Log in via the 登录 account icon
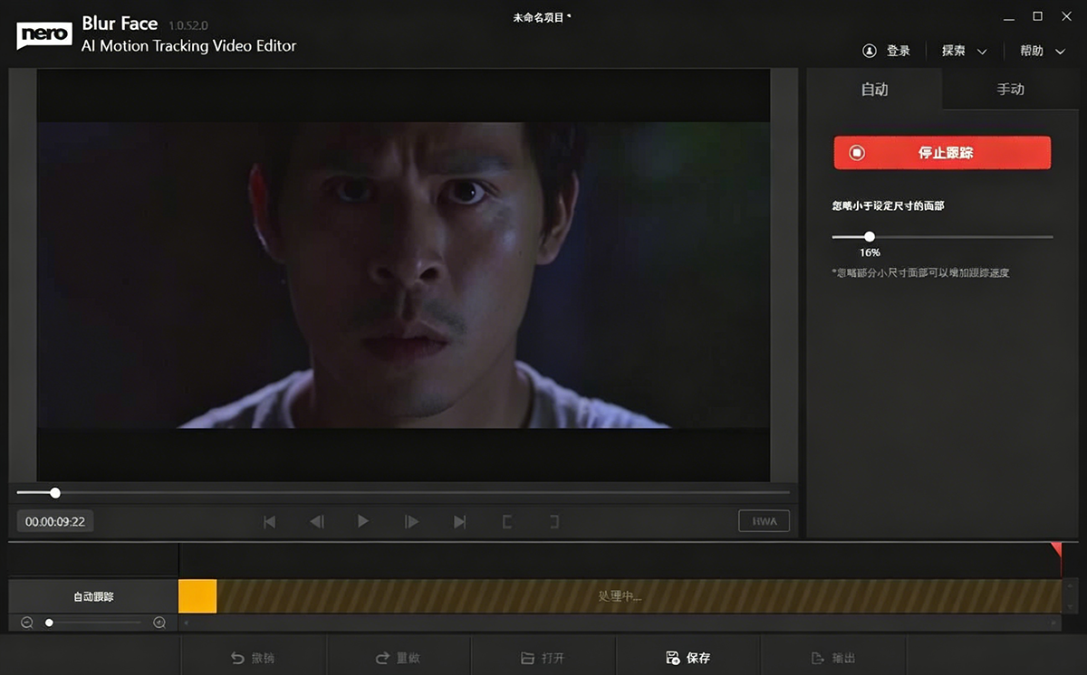1087x675 pixels. click(x=887, y=51)
